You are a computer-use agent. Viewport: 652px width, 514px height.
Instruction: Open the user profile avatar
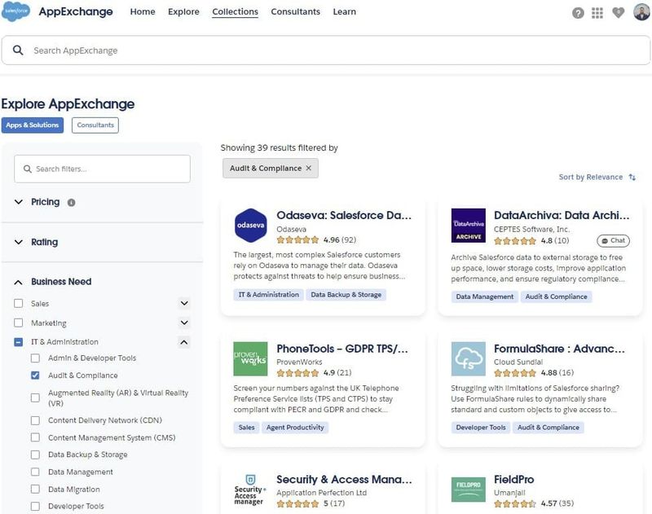[x=641, y=11]
